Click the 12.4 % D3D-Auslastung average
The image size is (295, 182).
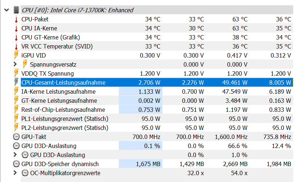coord(282,146)
